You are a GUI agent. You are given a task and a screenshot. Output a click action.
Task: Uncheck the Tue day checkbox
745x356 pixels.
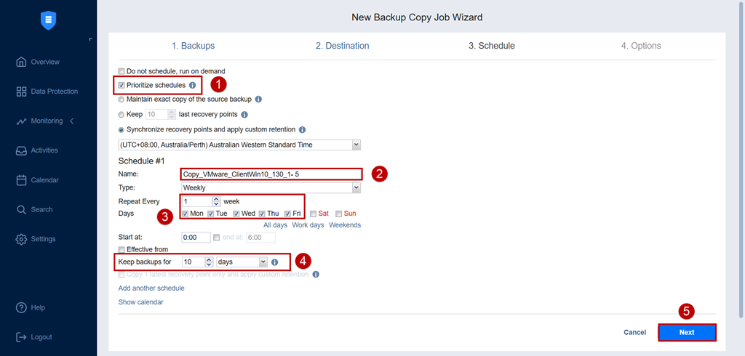211,214
